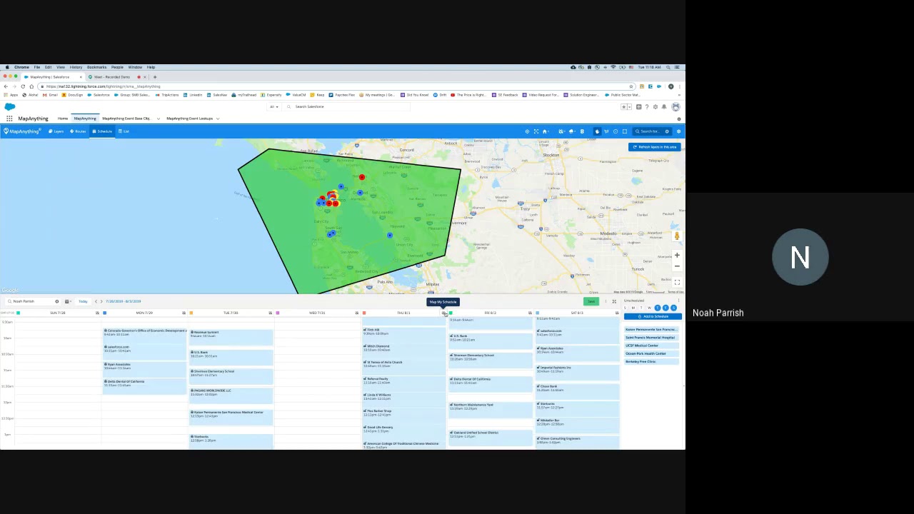Image resolution: width=914 pixels, height=514 pixels.
Task: Click the Home navigation tab
Action: pos(63,119)
